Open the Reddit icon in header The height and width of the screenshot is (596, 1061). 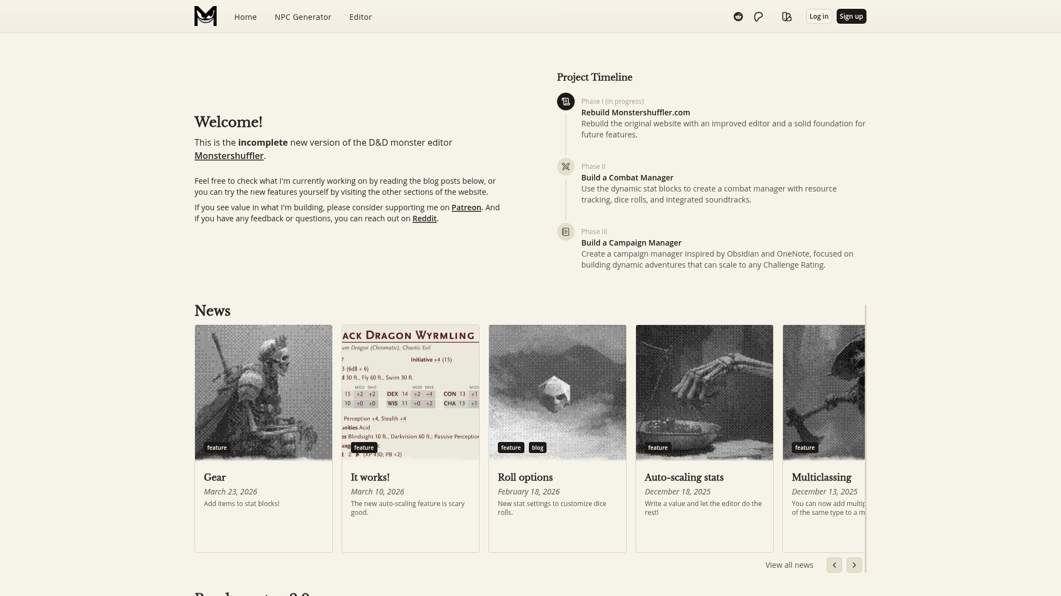pyautogui.click(x=738, y=17)
